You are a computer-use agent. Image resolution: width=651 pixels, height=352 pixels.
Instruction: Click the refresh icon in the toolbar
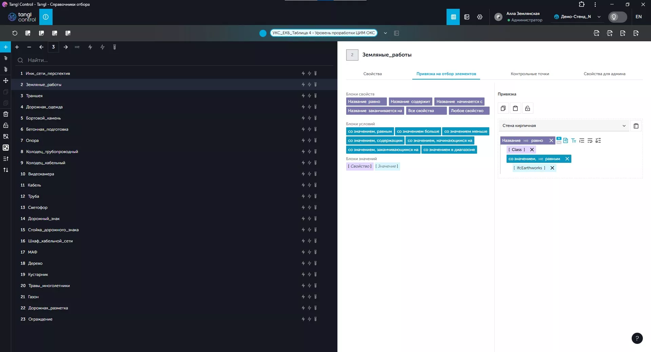click(15, 33)
